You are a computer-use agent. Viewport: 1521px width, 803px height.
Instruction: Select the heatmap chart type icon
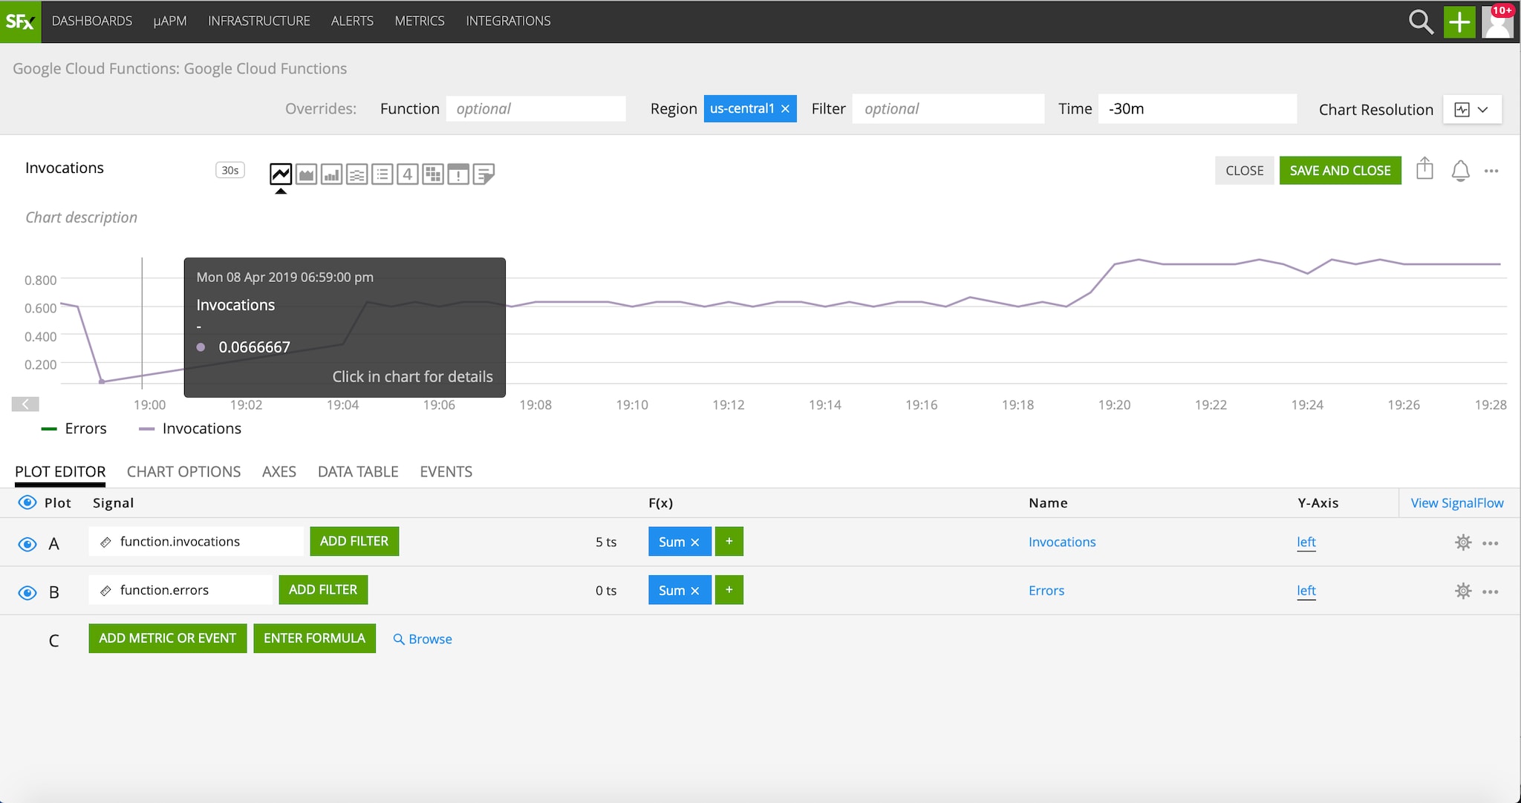click(x=432, y=174)
